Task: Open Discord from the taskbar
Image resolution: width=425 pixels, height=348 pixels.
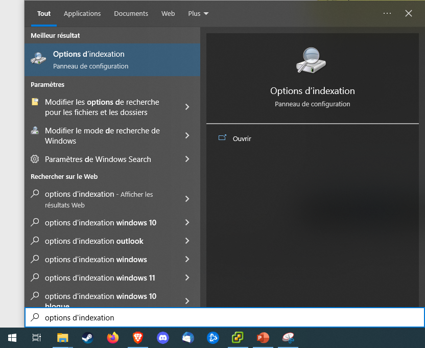Action: [x=163, y=338]
